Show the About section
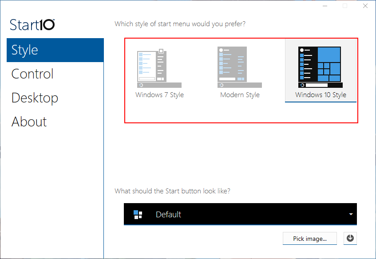This screenshot has height=259, width=376. (29, 122)
